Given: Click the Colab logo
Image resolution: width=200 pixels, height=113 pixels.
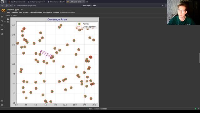Looking at the screenshot, I should tap(3, 10).
